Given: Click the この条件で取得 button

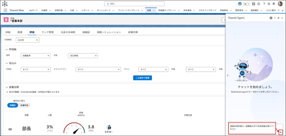Looking at the screenshot, I should 142,78.
